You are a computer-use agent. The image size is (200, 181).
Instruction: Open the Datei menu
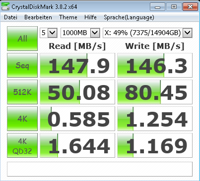(x=10, y=17)
